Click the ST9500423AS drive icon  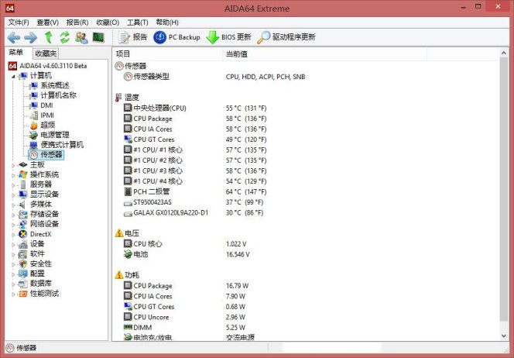[x=128, y=203]
